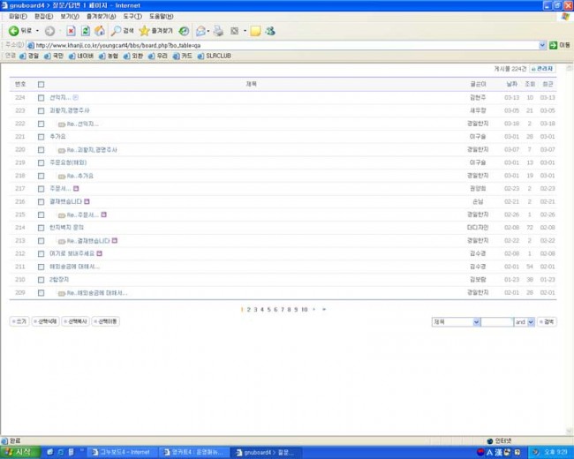Image resolution: width=574 pixels, height=459 pixels.
Task: Click the 쓰기 (write) button
Action: tap(19, 322)
